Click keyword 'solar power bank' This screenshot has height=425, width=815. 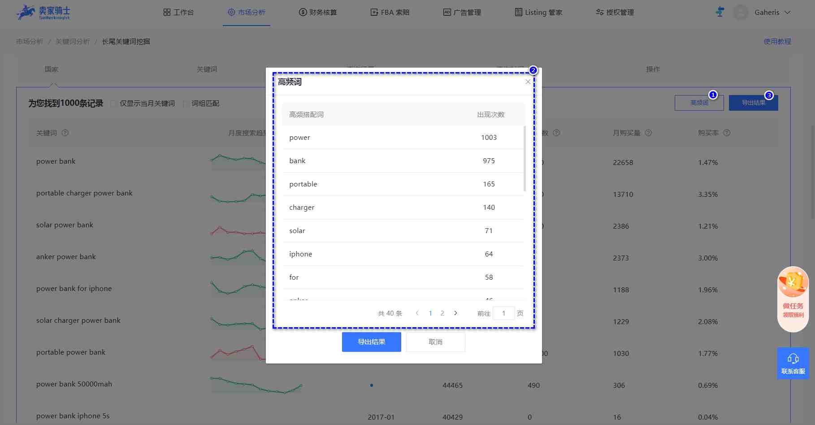click(x=65, y=225)
